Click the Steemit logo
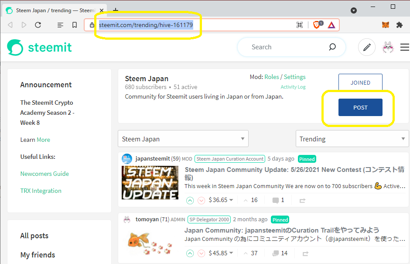This screenshot has width=410, height=264. coord(39,48)
